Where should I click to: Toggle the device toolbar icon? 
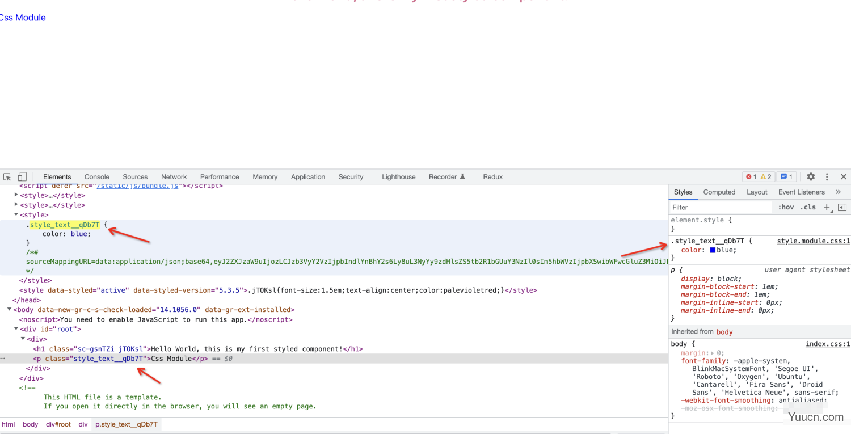pyautogui.click(x=22, y=177)
